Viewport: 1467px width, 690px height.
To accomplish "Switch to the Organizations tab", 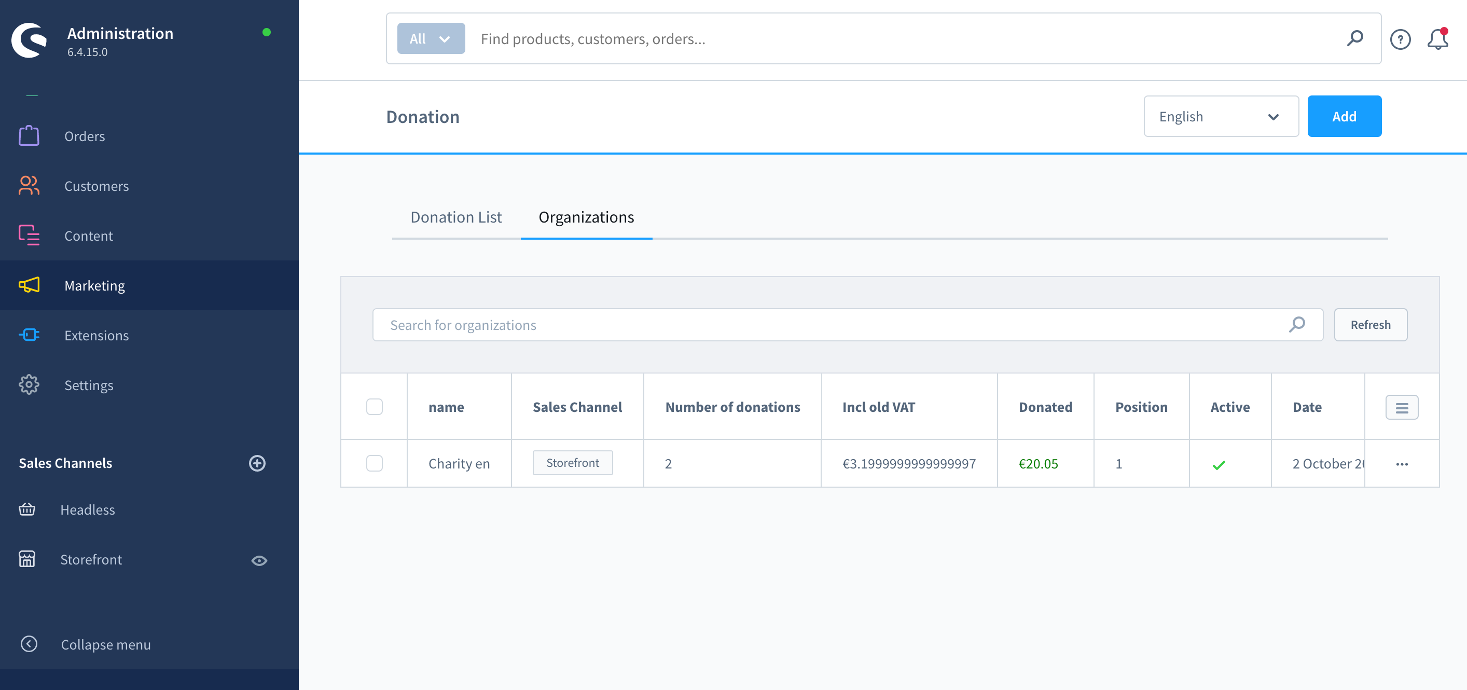I will [x=586, y=217].
